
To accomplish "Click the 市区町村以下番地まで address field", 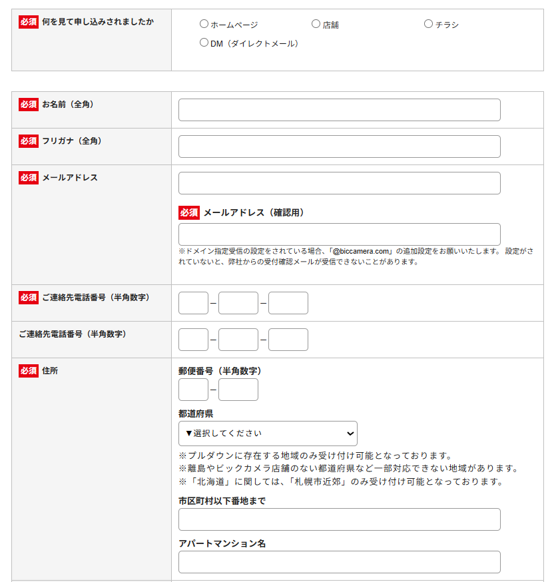I will (339, 519).
